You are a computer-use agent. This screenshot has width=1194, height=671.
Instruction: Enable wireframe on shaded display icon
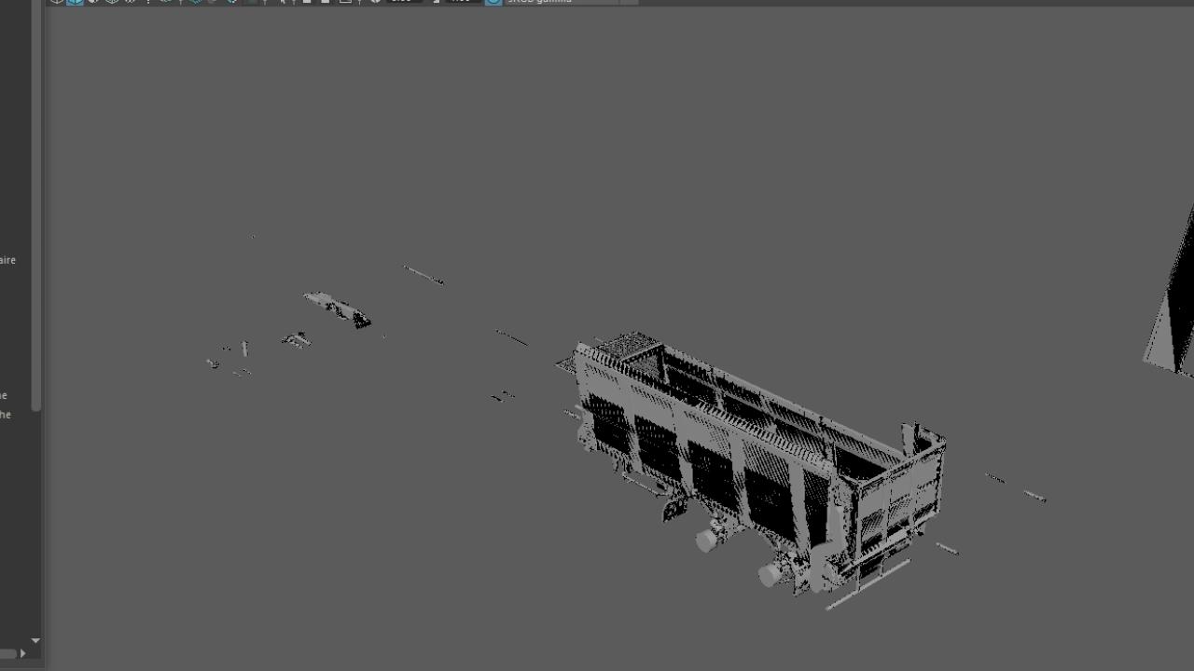(x=112, y=1)
